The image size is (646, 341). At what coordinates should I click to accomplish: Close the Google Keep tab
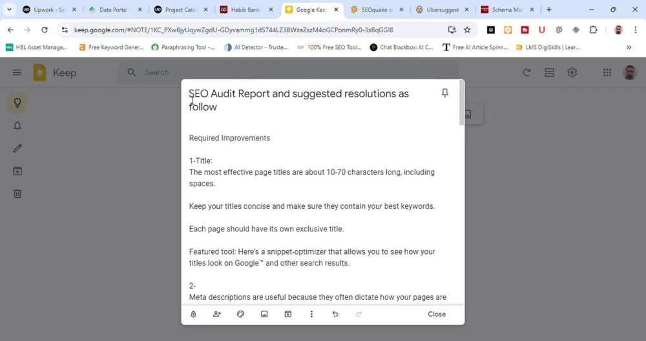pos(336,10)
